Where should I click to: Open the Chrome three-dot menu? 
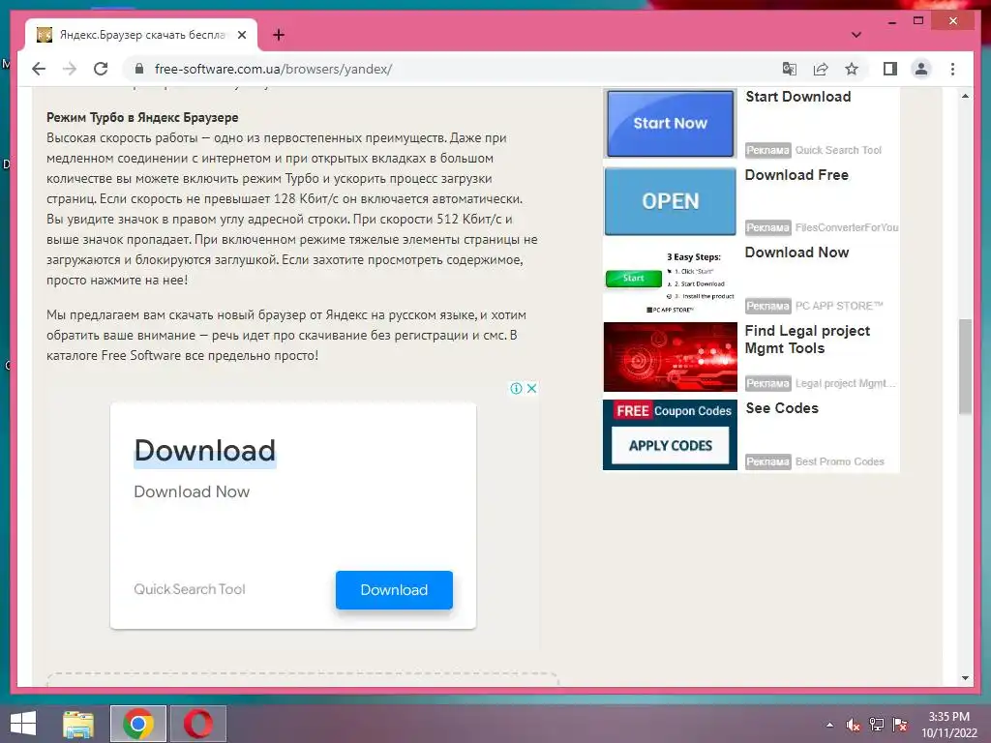pyautogui.click(x=952, y=69)
